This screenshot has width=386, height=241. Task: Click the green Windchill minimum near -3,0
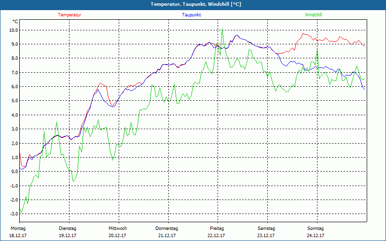point(21,213)
